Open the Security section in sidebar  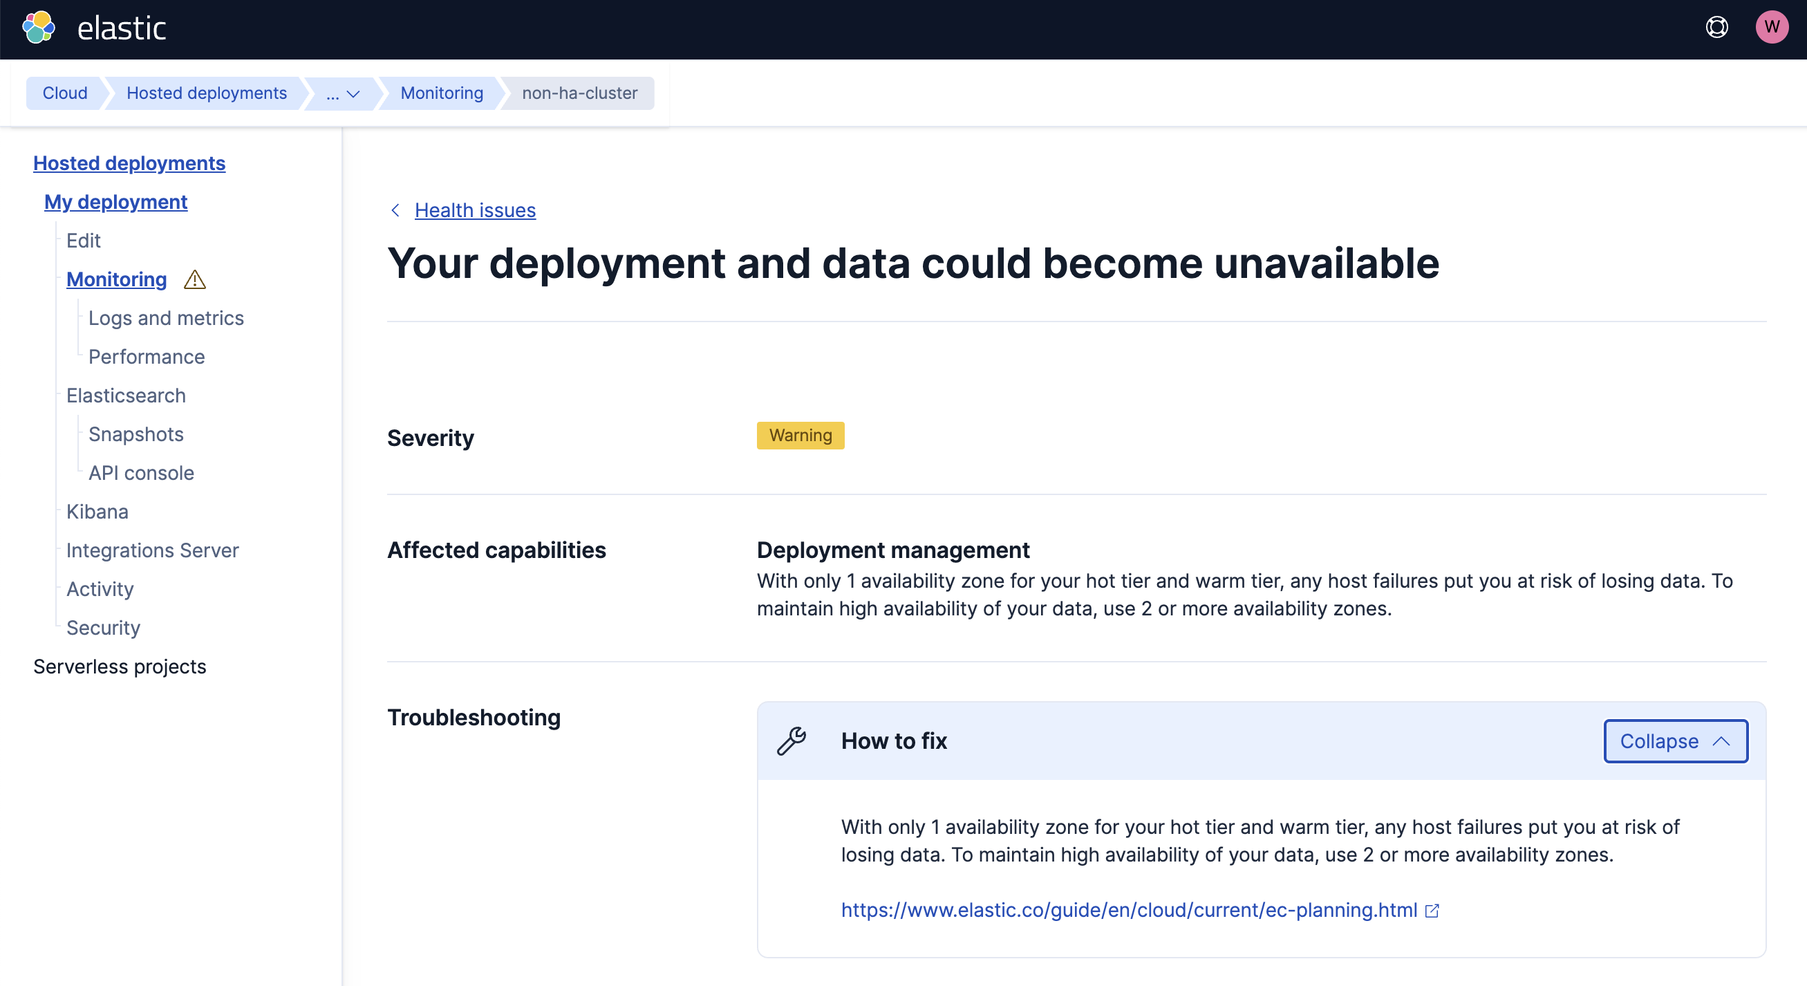pyautogui.click(x=102, y=627)
